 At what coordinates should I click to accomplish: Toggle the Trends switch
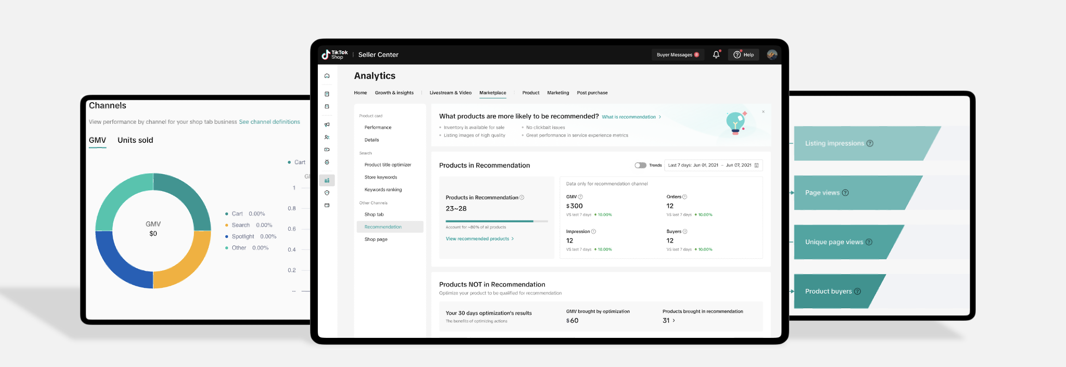coord(640,165)
